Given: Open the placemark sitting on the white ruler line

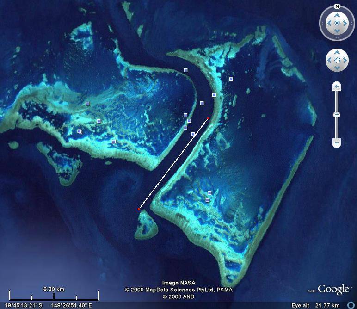Looking at the screenshot, I should tap(193, 134).
